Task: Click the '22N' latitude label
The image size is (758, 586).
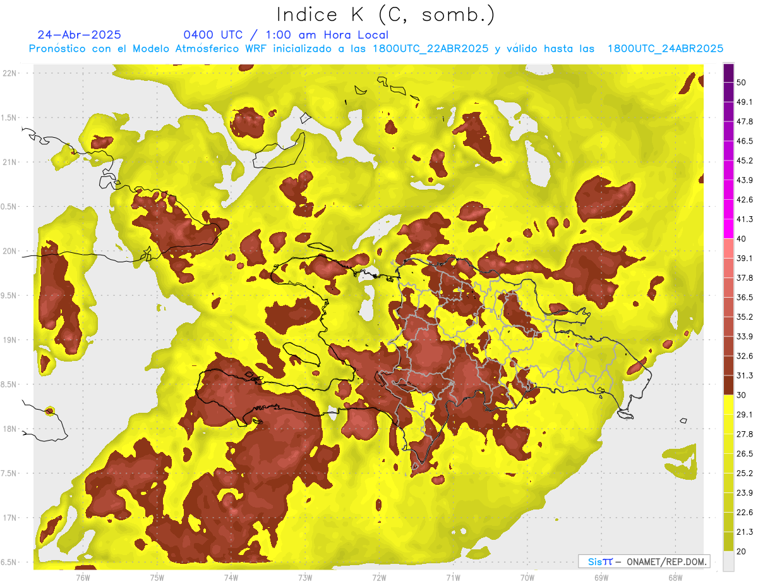Action: pyautogui.click(x=9, y=73)
